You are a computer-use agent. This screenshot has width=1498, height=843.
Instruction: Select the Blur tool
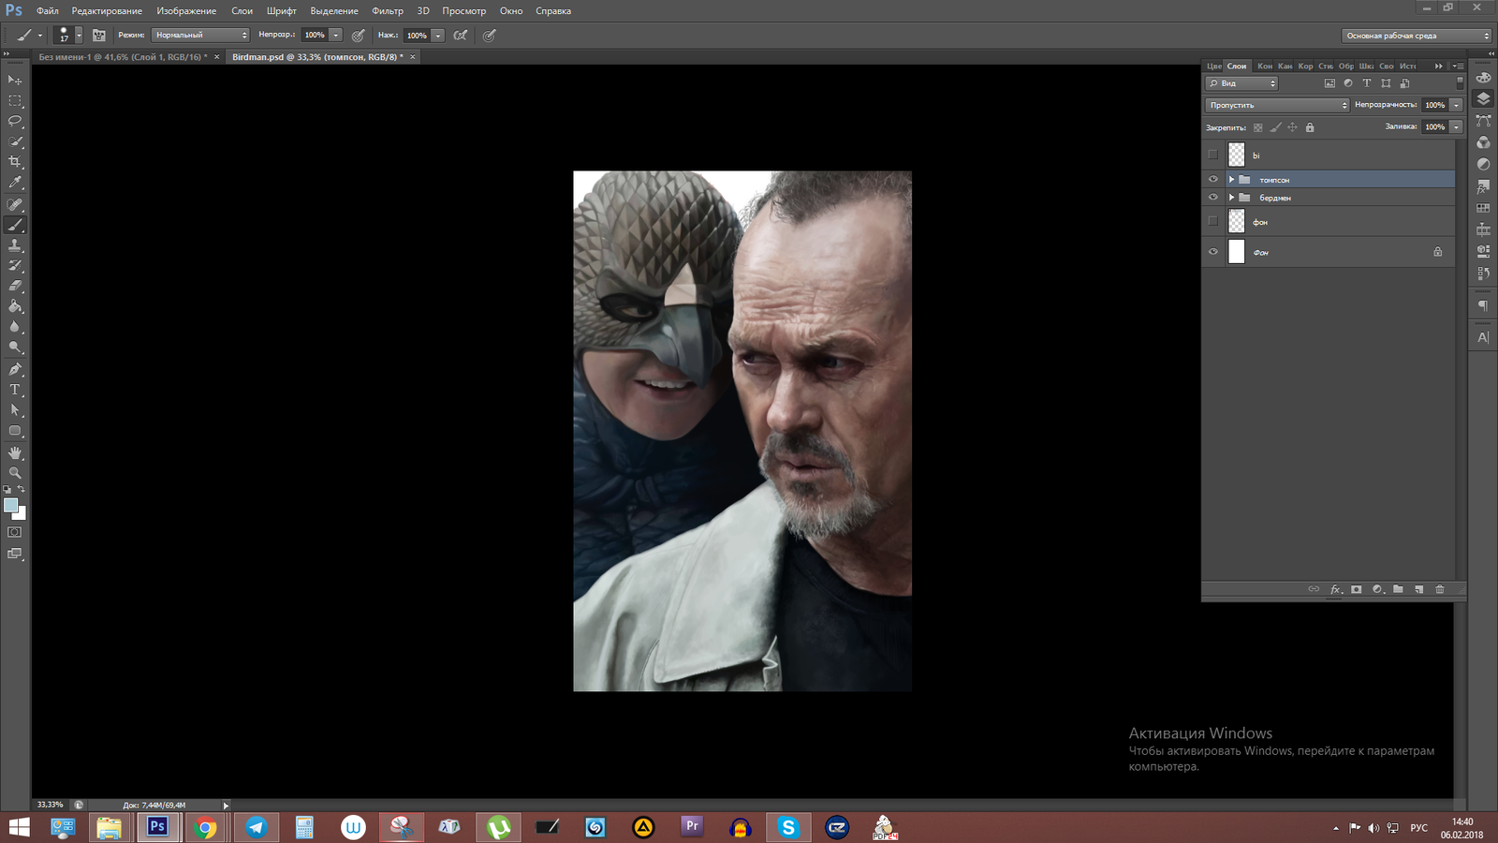[x=15, y=327]
